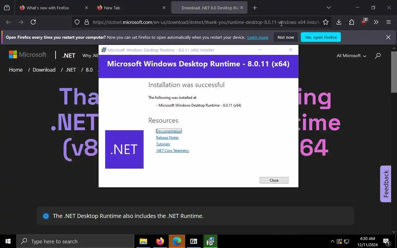The height and width of the screenshot is (248, 397).
Task: Open the Firefox downloads panel
Action: point(339,22)
